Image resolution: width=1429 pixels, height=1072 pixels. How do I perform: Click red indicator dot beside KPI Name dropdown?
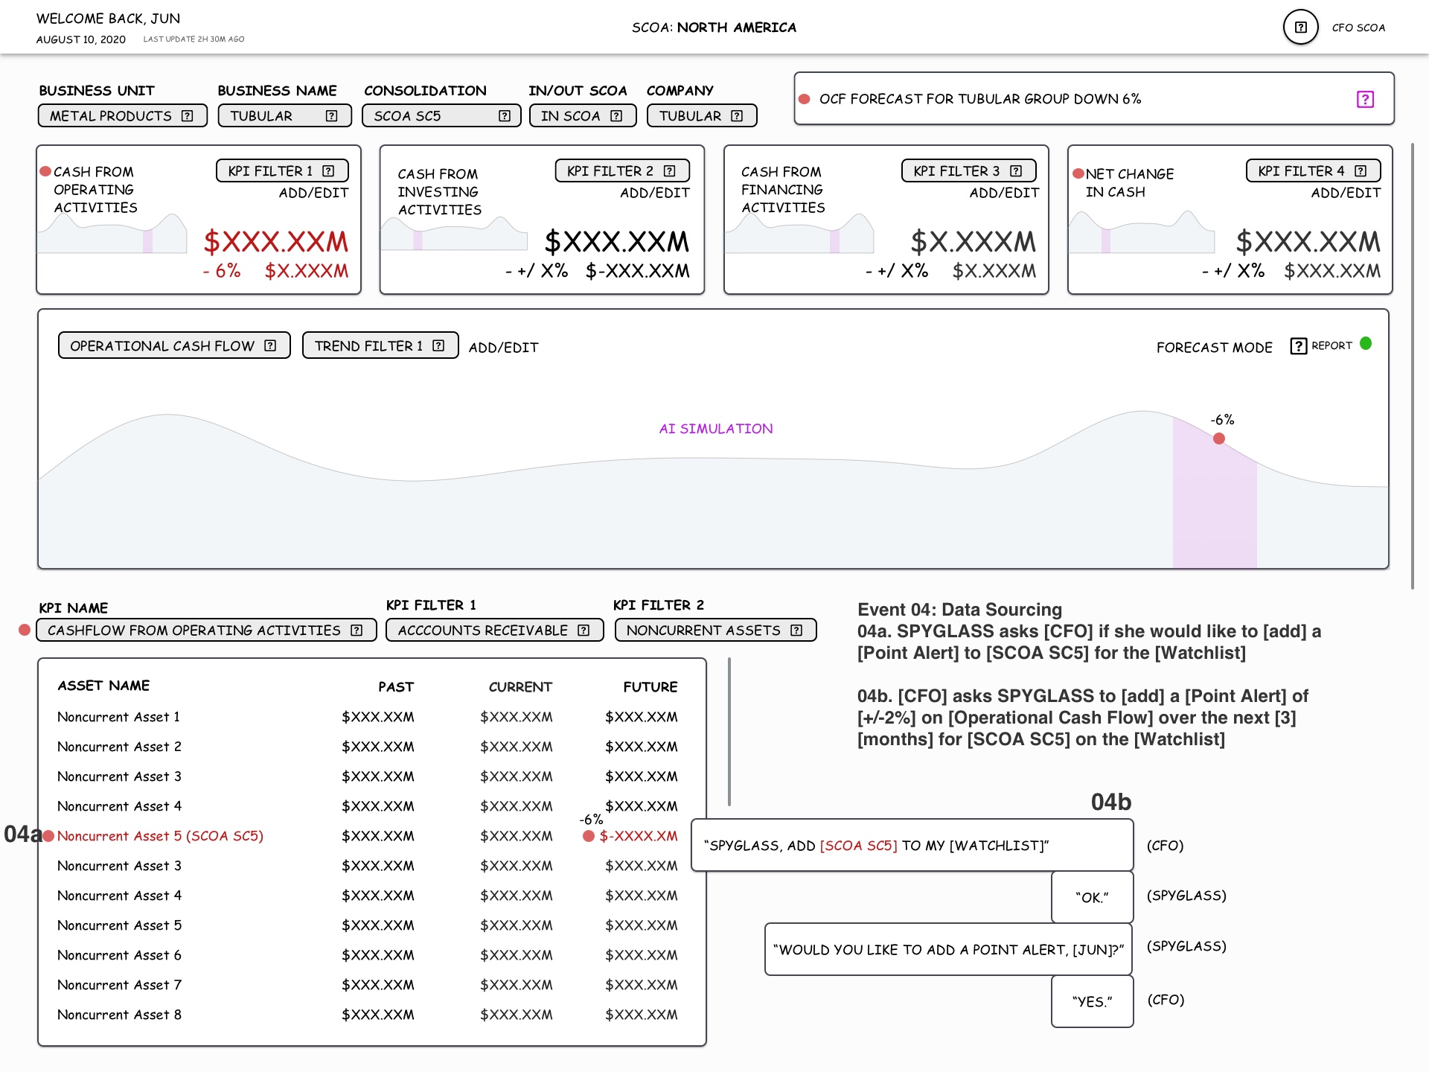[25, 630]
